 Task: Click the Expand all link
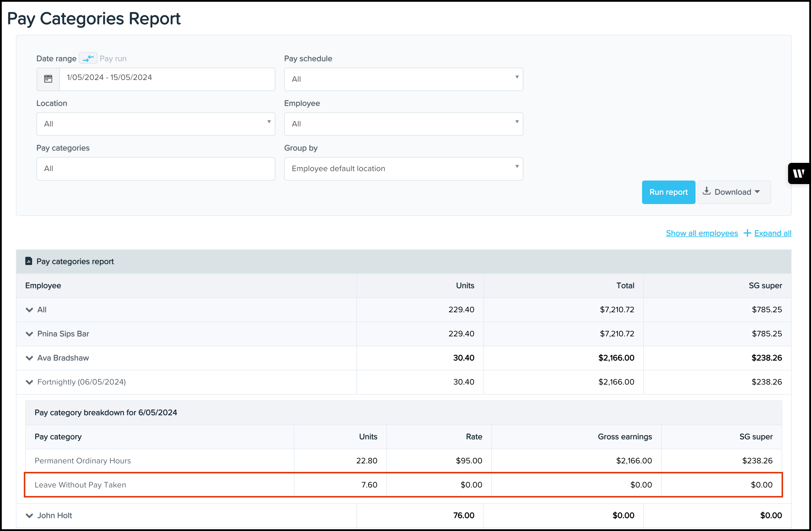(x=773, y=233)
